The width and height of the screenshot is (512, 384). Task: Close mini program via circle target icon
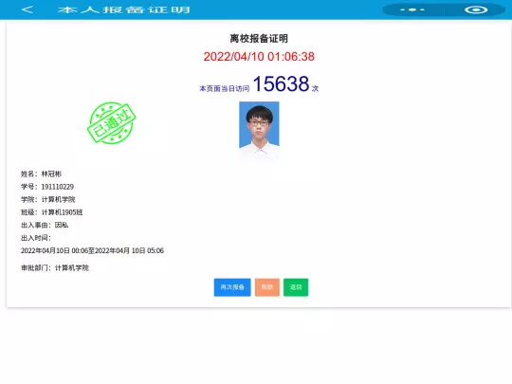point(476,9)
